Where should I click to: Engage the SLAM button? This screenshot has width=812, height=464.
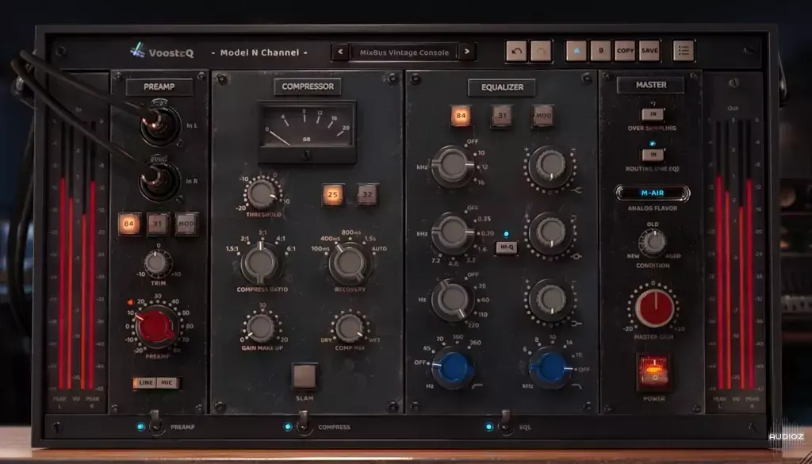(x=304, y=377)
